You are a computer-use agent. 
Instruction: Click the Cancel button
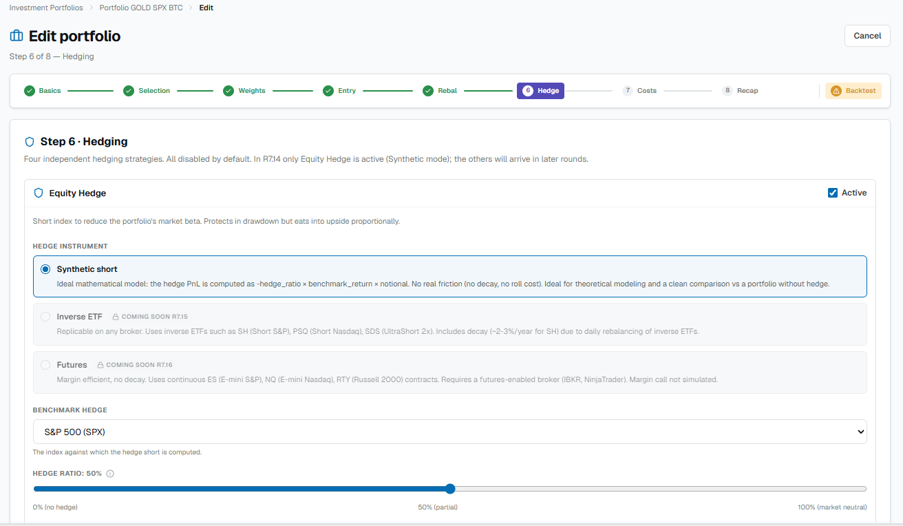tap(867, 36)
